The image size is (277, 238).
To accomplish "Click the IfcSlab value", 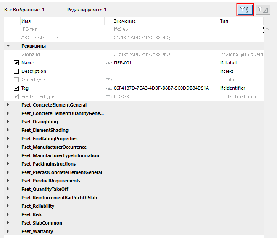I will (121, 29).
